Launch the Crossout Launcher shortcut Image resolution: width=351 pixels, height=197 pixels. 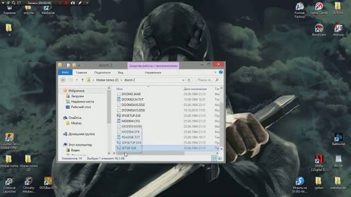pos(9,185)
